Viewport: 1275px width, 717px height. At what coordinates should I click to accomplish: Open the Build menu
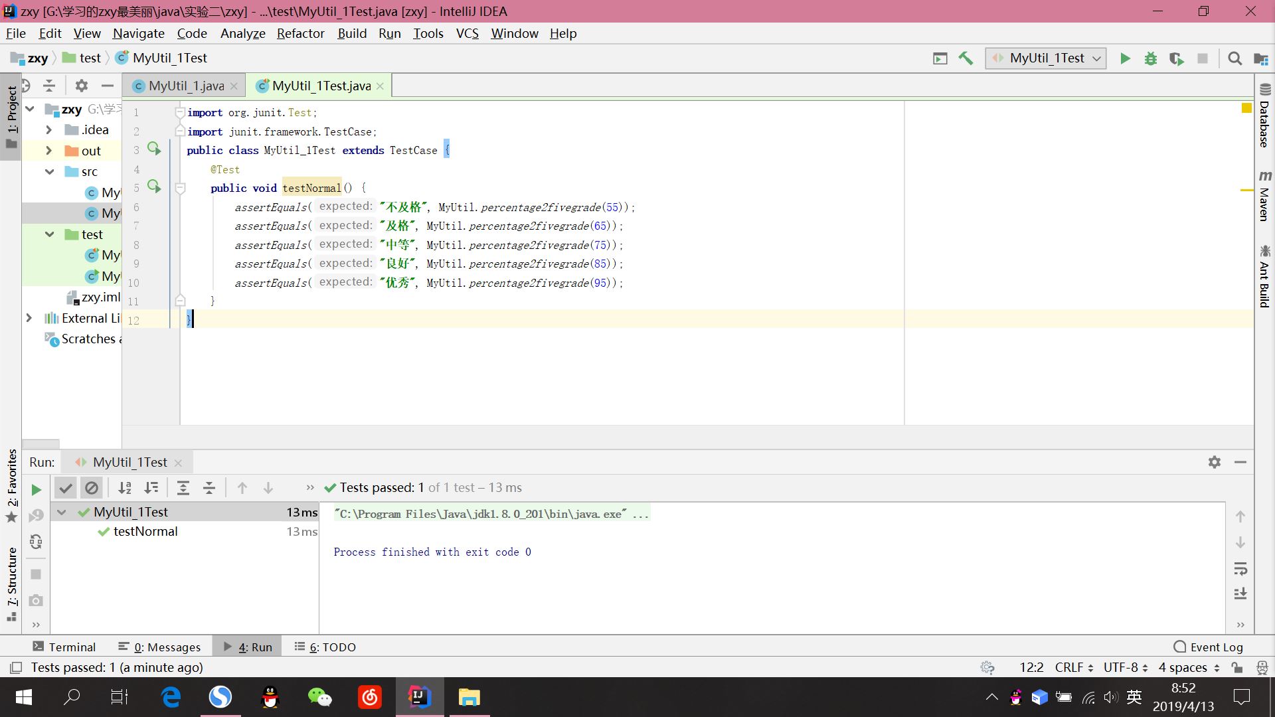click(352, 33)
